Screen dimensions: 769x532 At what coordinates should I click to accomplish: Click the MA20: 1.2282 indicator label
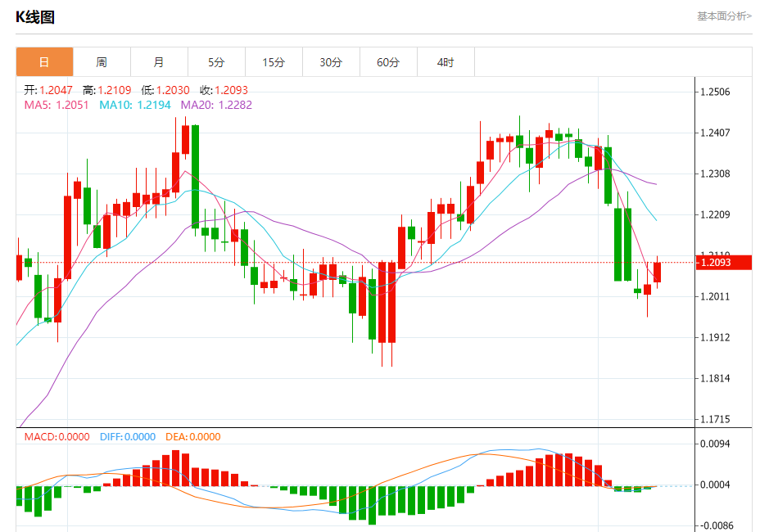(x=216, y=105)
